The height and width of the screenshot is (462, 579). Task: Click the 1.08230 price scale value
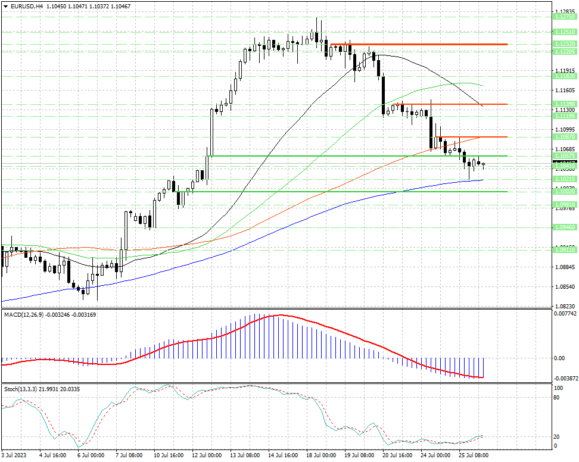coord(565,306)
